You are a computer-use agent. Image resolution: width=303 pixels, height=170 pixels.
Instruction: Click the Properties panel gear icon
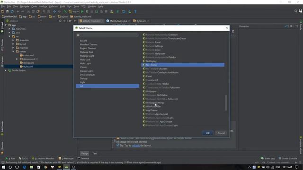[x=292, y=26]
